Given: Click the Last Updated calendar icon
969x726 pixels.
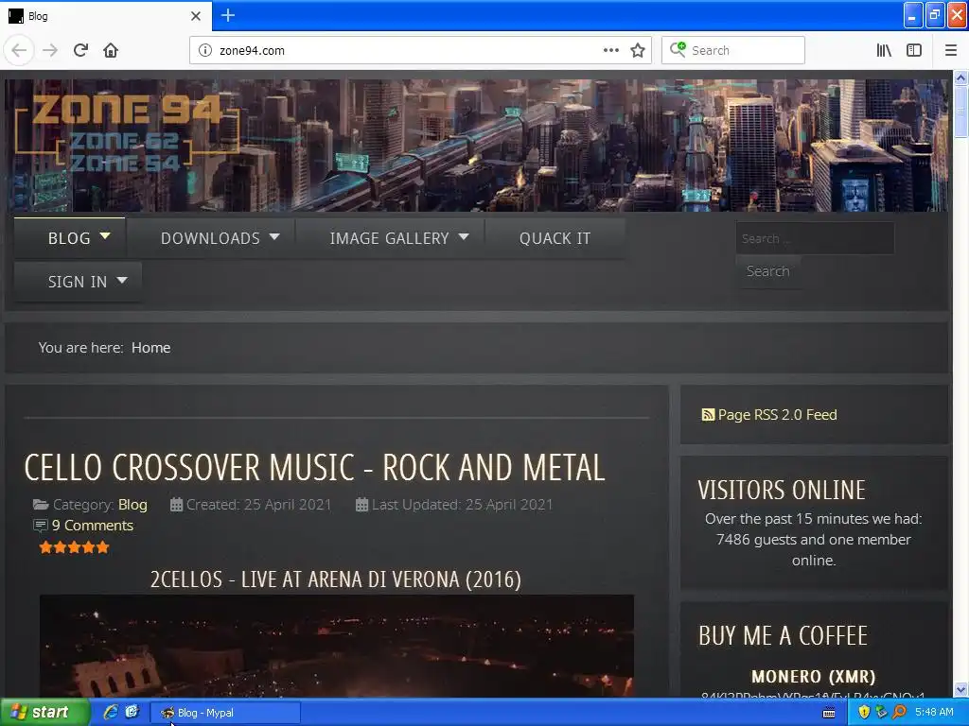Looking at the screenshot, I should point(362,505).
